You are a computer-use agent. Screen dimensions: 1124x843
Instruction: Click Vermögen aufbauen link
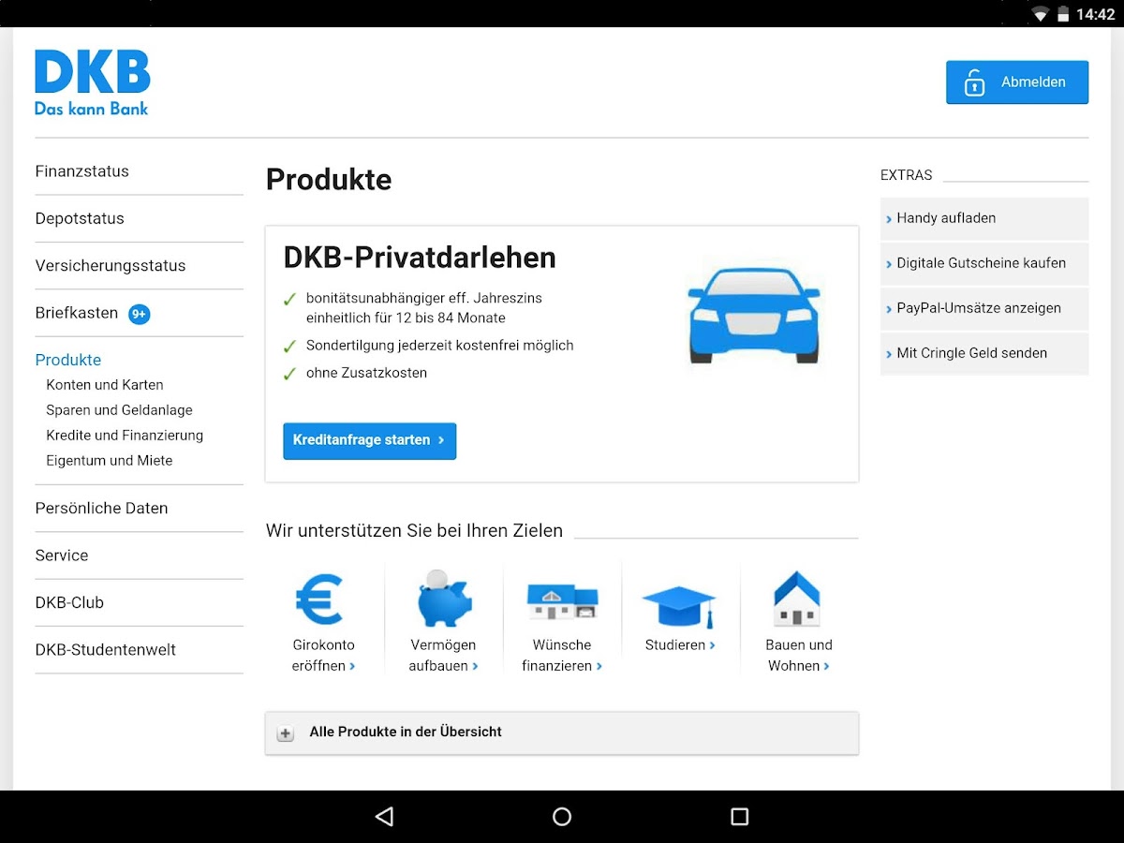[x=443, y=656]
